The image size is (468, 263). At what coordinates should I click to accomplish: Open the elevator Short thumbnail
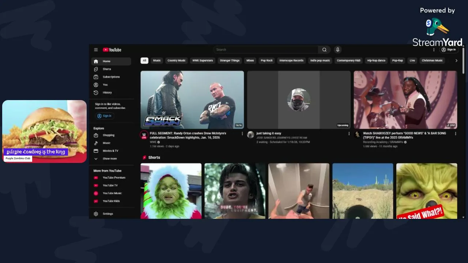[299, 191]
